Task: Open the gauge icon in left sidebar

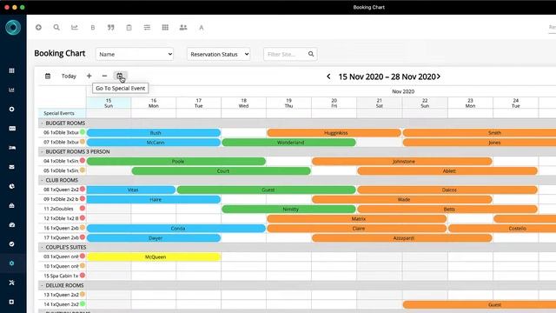Action: click(11, 224)
